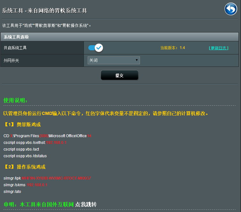Click the 外网开关 row label

(x=11, y=60)
